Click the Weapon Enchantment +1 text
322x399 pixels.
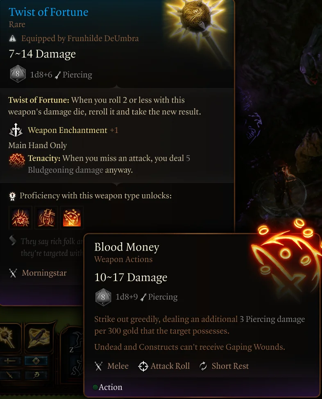[x=73, y=130]
